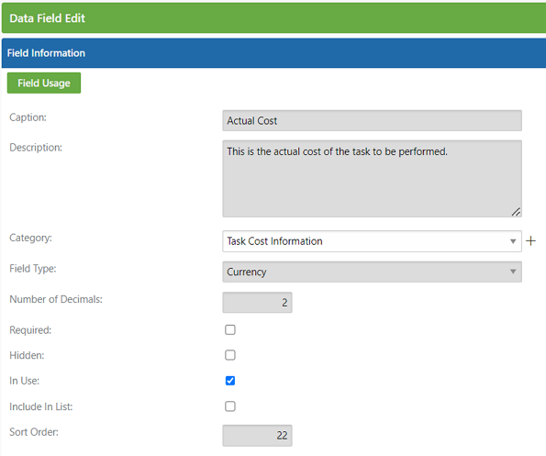The width and height of the screenshot is (546, 456).
Task: Click the plus icon to add category
Action: click(530, 241)
